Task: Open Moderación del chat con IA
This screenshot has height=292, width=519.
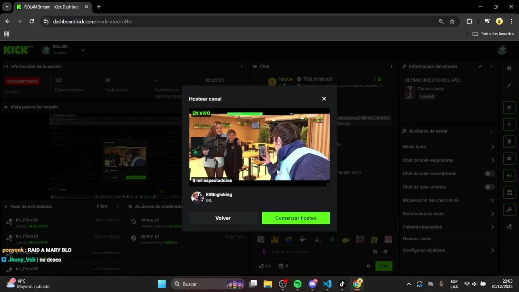Action: [x=449, y=200]
